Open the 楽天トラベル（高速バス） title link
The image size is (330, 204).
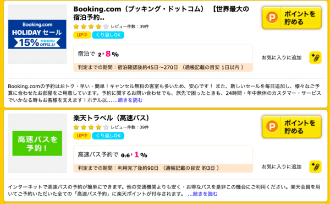[111, 118]
